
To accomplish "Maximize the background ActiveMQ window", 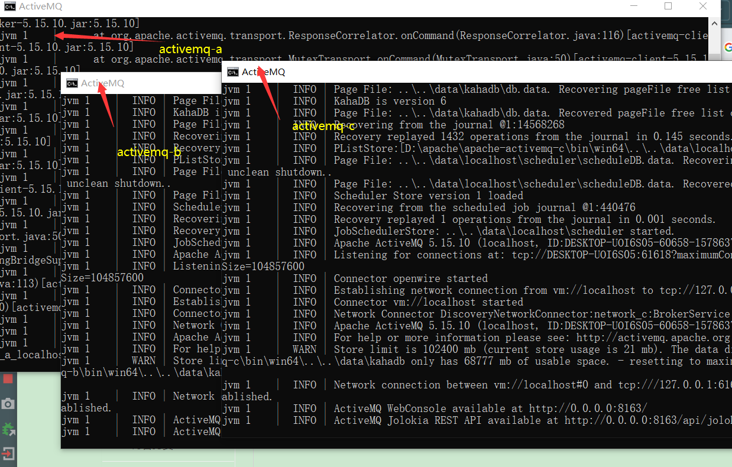I will [668, 7].
